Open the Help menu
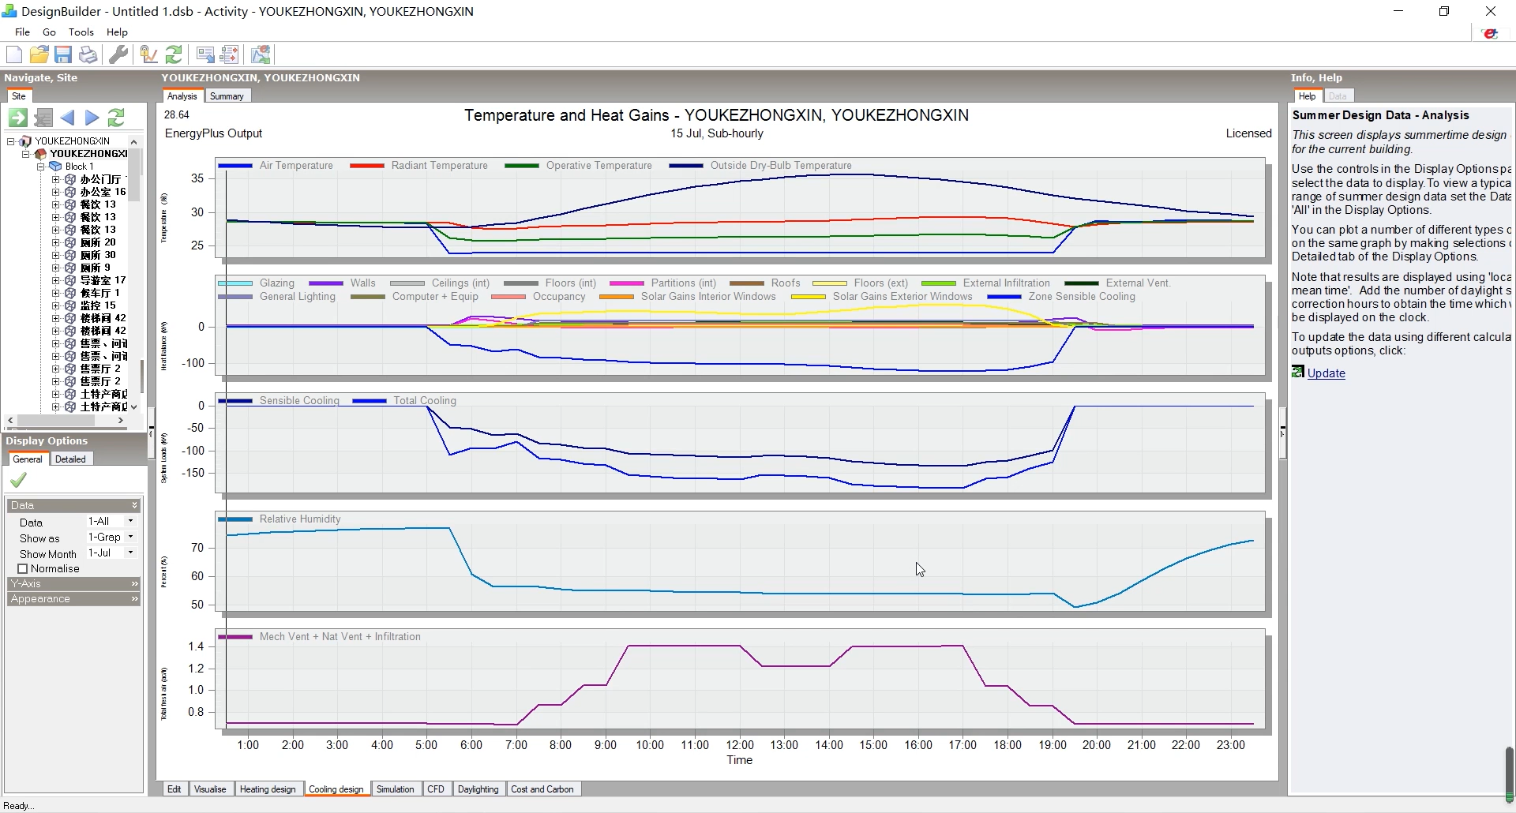The height and width of the screenshot is (813, 1516). pyautogui.click(x=117, y=32)
